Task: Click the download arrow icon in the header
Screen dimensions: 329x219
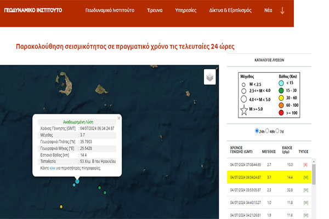Action: 282,10
